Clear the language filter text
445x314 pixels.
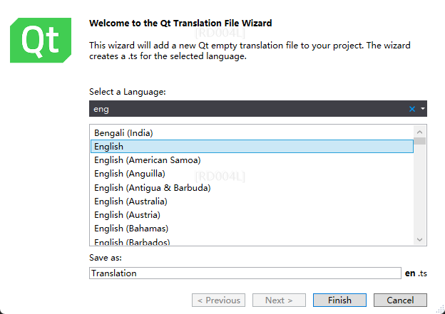coord(412,109)
